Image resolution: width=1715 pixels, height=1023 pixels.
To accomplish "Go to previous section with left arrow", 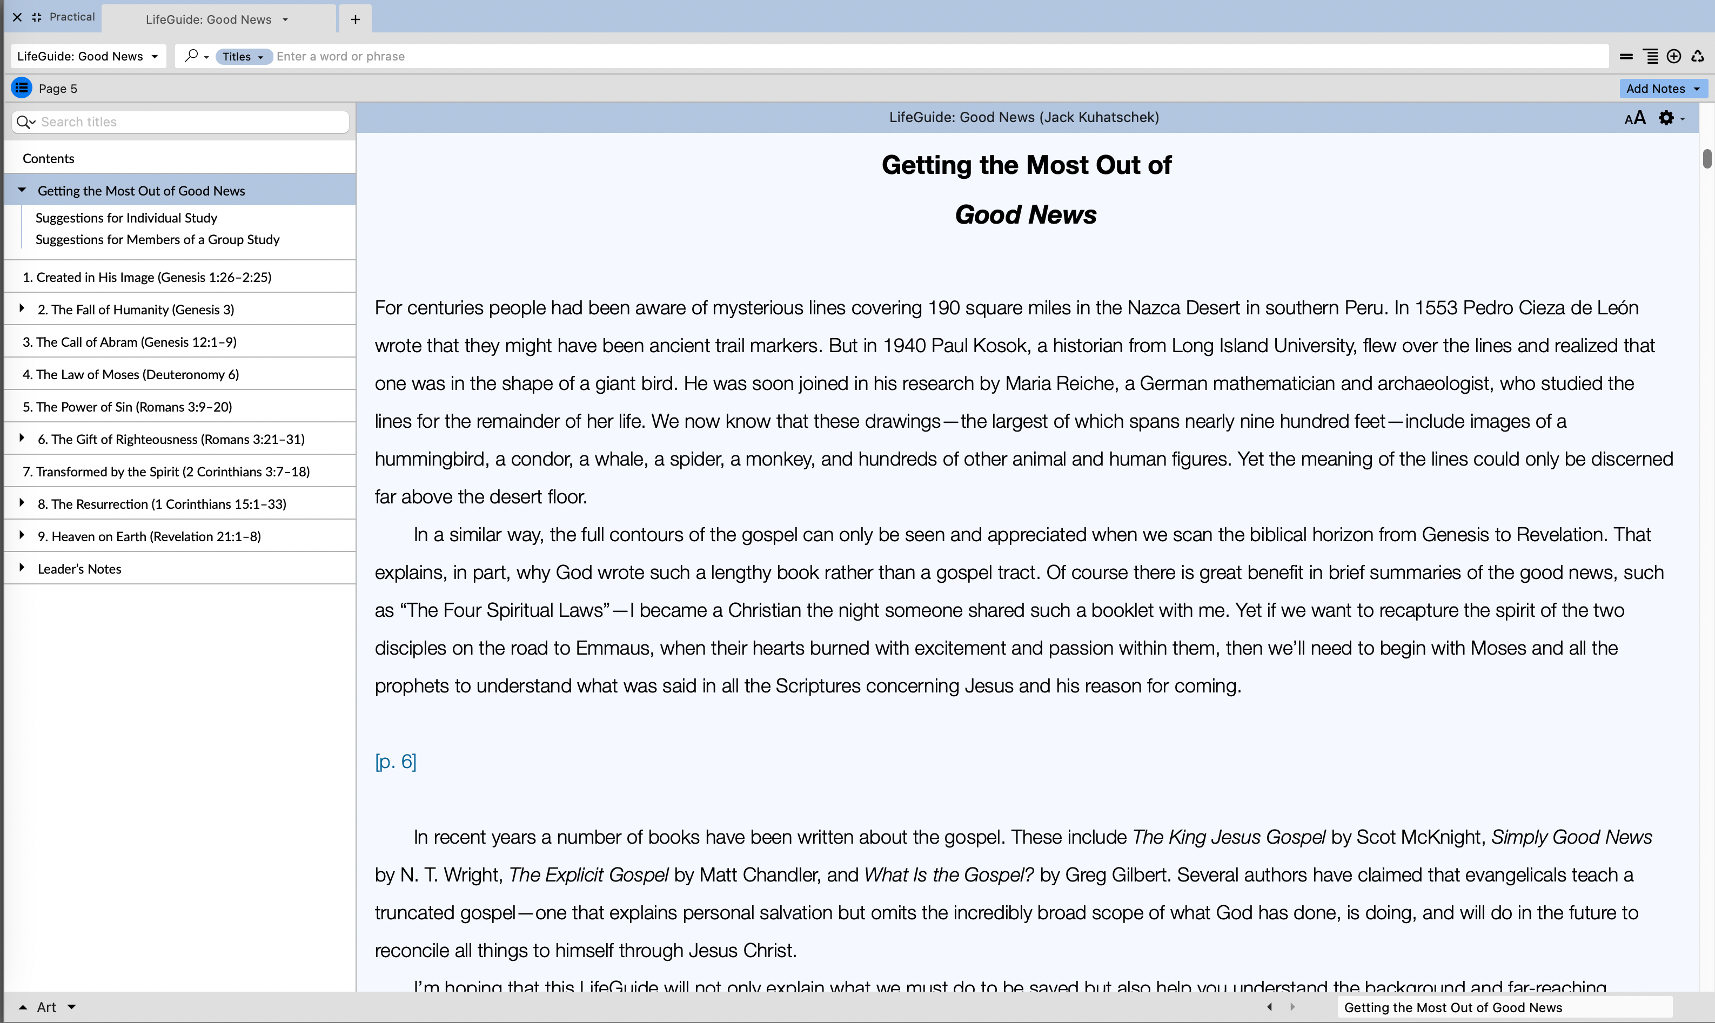I will [1270, 1006].
